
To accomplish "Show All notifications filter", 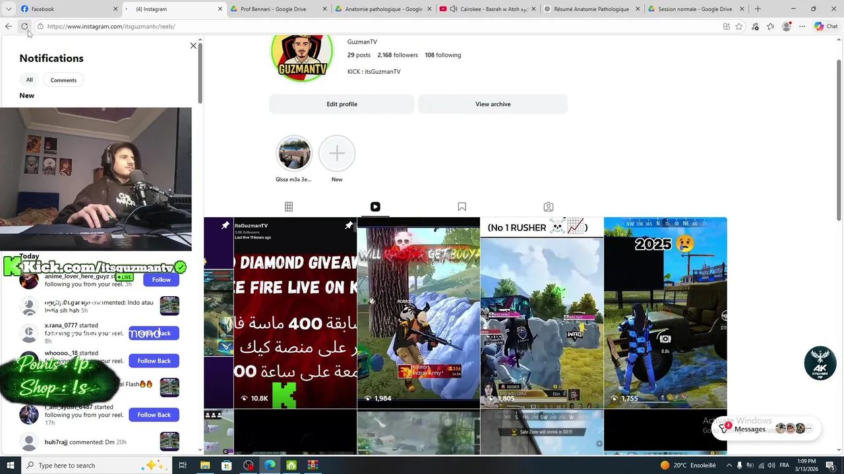I will click(30, 80).
